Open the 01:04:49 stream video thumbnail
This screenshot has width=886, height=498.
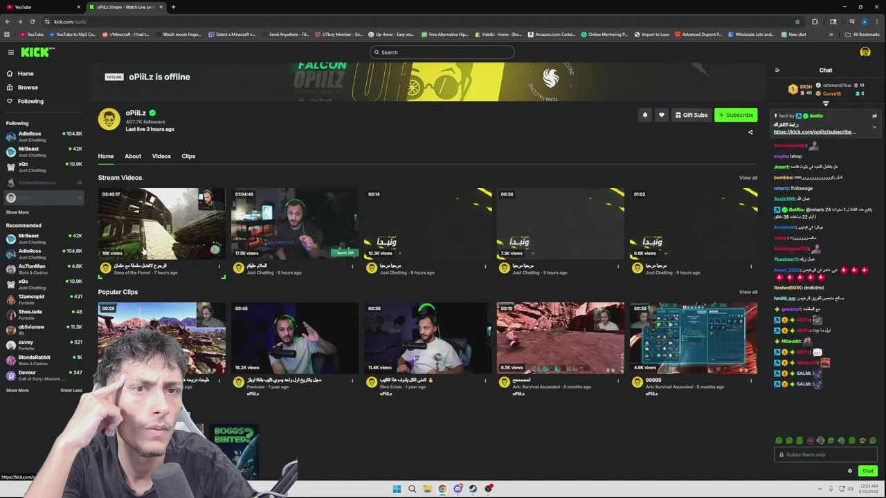(294, 223)
